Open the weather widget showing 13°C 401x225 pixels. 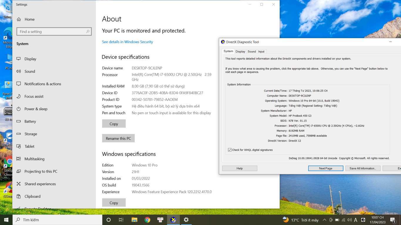301,220
